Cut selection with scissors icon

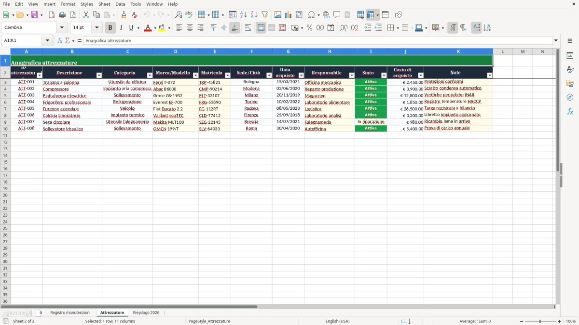click(x=86, y=15)
